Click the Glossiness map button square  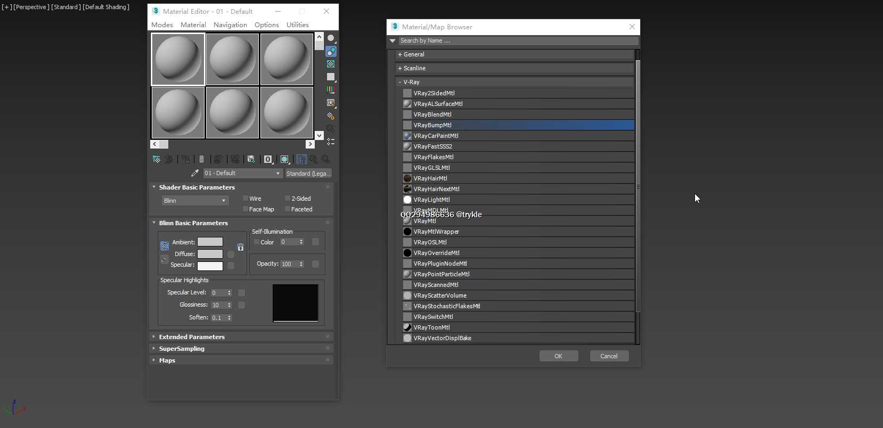(242, 305)
